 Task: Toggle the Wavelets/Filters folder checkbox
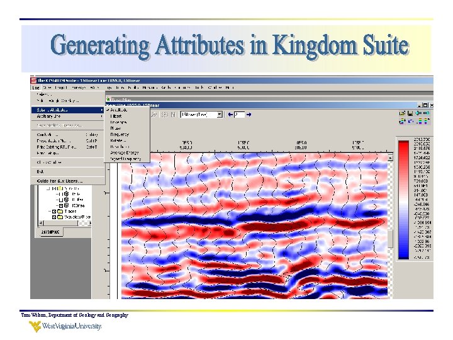pyautogui.click(x=54, y=217)
